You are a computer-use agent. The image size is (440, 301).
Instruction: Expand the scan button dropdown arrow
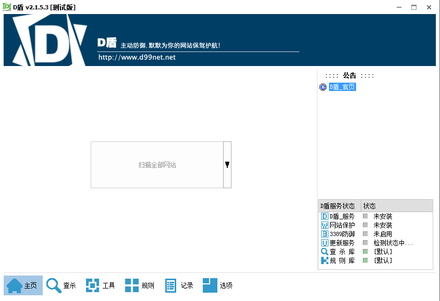click(227, 165)
